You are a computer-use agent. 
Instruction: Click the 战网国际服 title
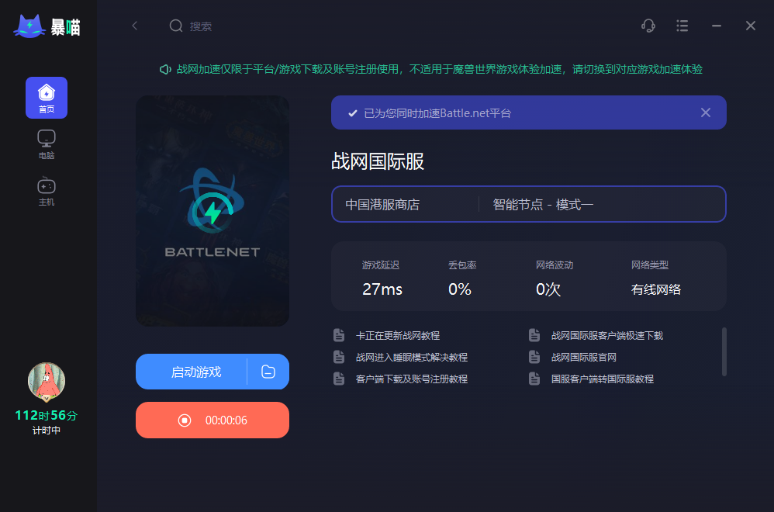[378, 161]
